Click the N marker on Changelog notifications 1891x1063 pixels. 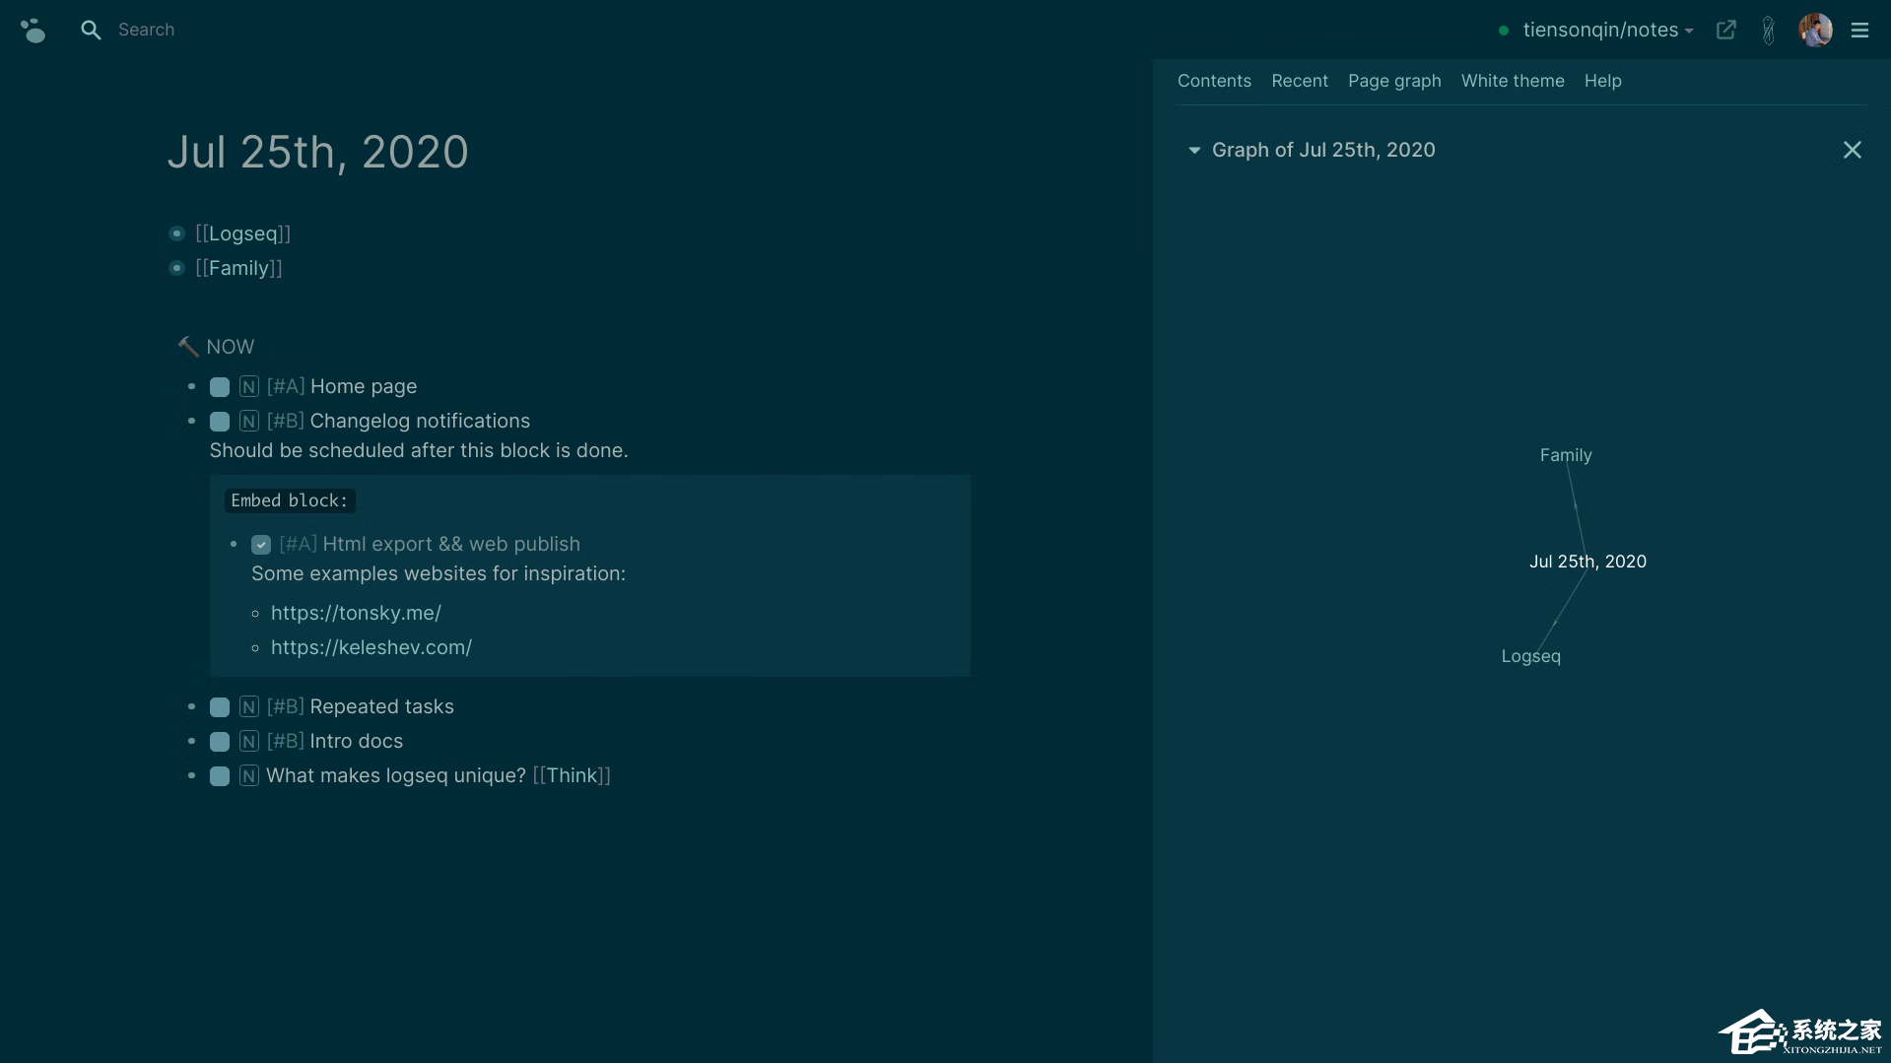pos(249,421)
